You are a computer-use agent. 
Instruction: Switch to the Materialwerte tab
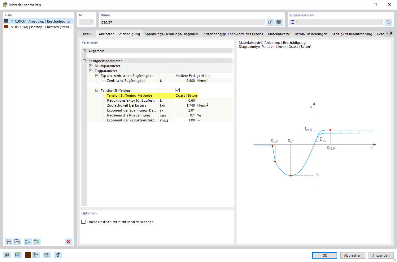coord(279,34)
